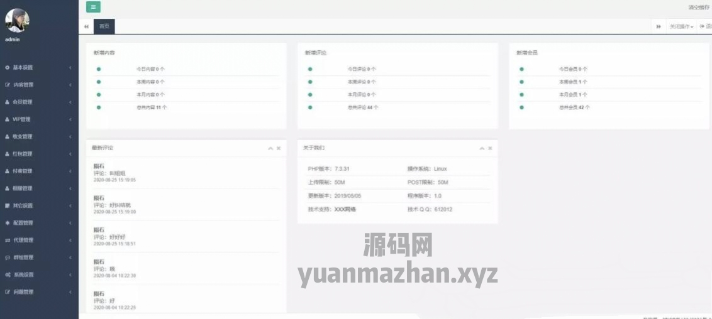
Task: Close the 关于我们 panel with its X
Action: 491,148
